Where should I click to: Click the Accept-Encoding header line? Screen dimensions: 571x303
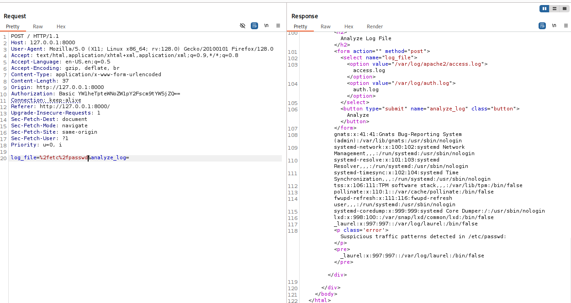pyautogui.click(x=65, y=68)
